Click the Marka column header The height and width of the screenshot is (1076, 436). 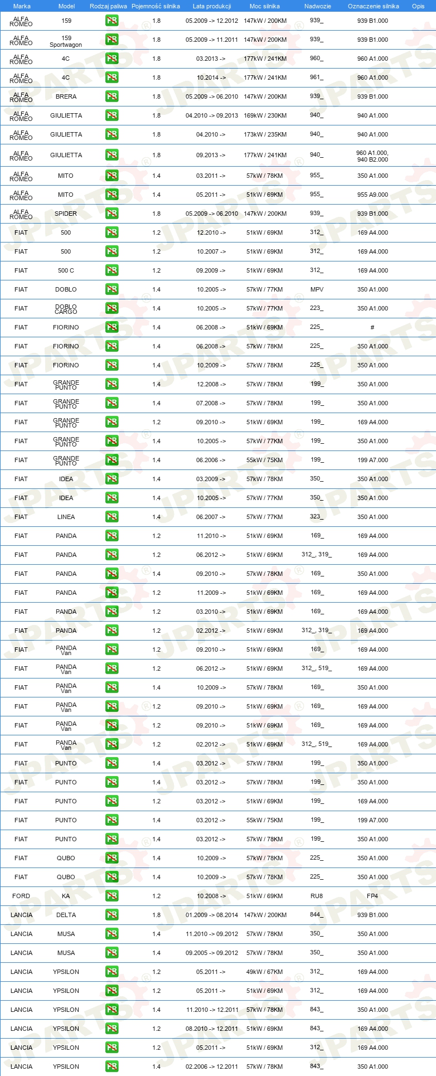(x=22, y=6)
